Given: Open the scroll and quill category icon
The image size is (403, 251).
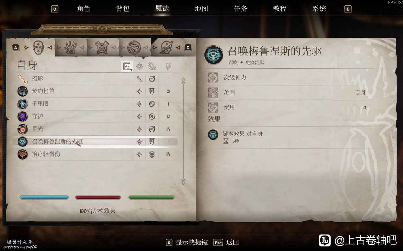Looking at the screenshot, I should point(166,48).
